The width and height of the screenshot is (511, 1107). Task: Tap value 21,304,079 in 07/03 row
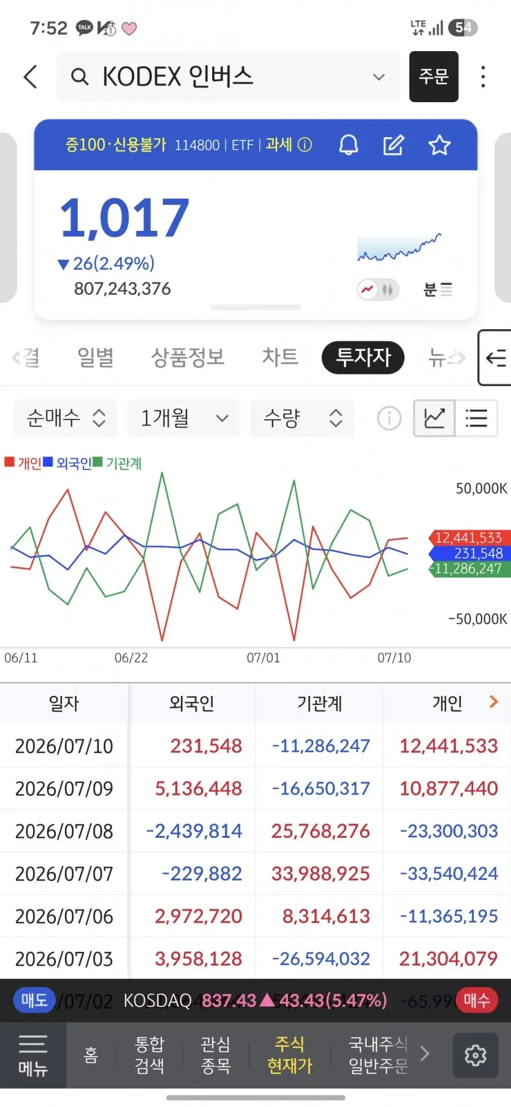pos(448,959)
